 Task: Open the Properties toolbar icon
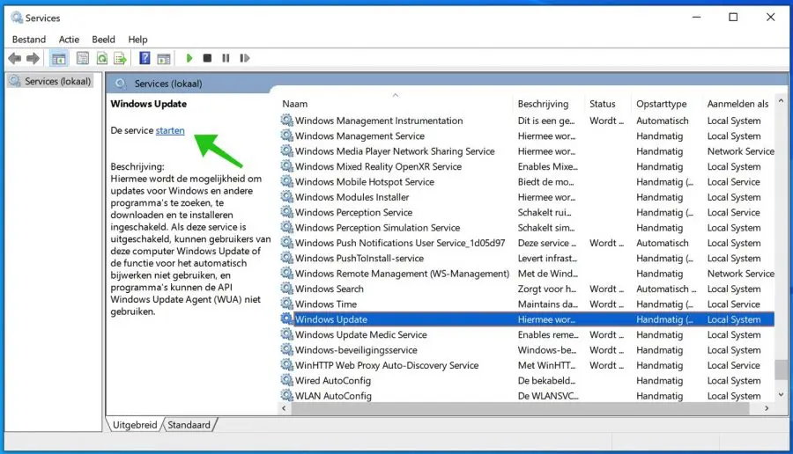coord(83,59)
